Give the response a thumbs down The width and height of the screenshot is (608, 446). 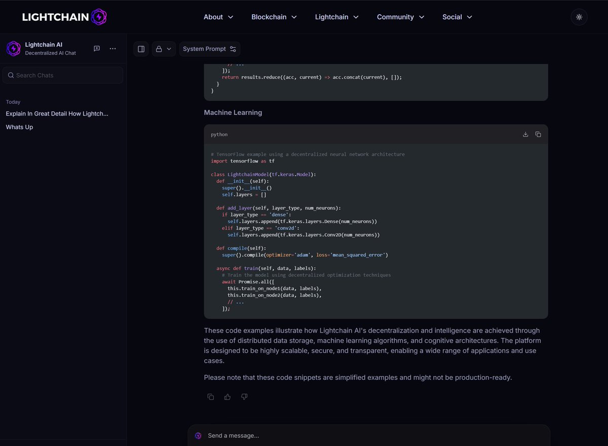(x=244, y=397)
